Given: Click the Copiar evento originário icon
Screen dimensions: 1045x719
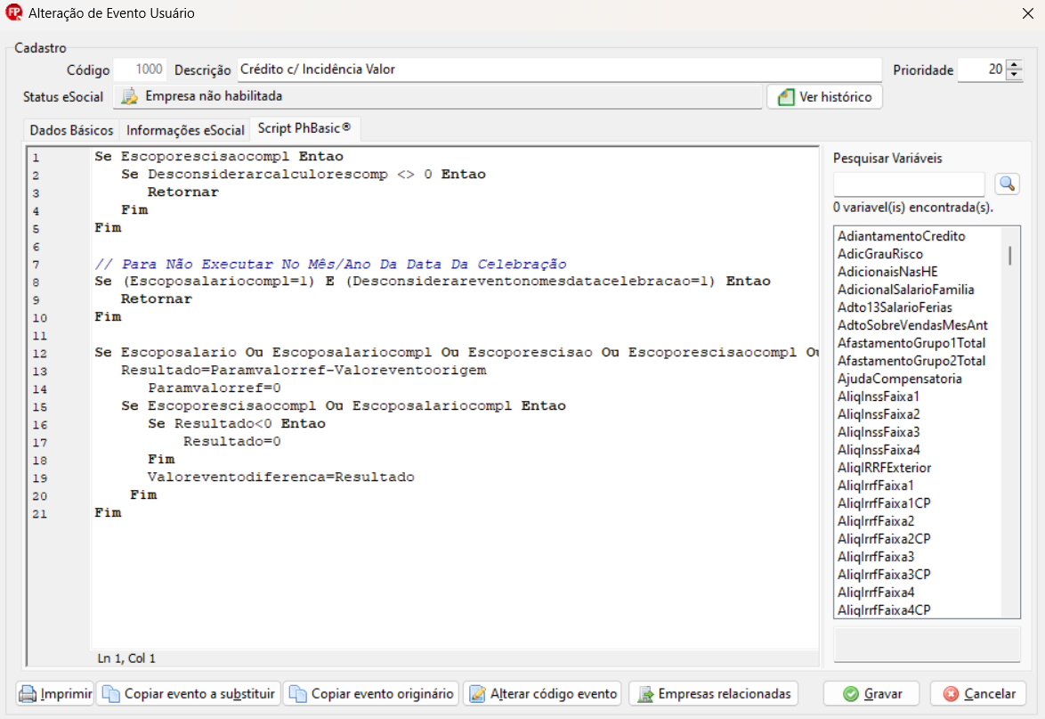Looking at the screenshot, I should (297, 694).
